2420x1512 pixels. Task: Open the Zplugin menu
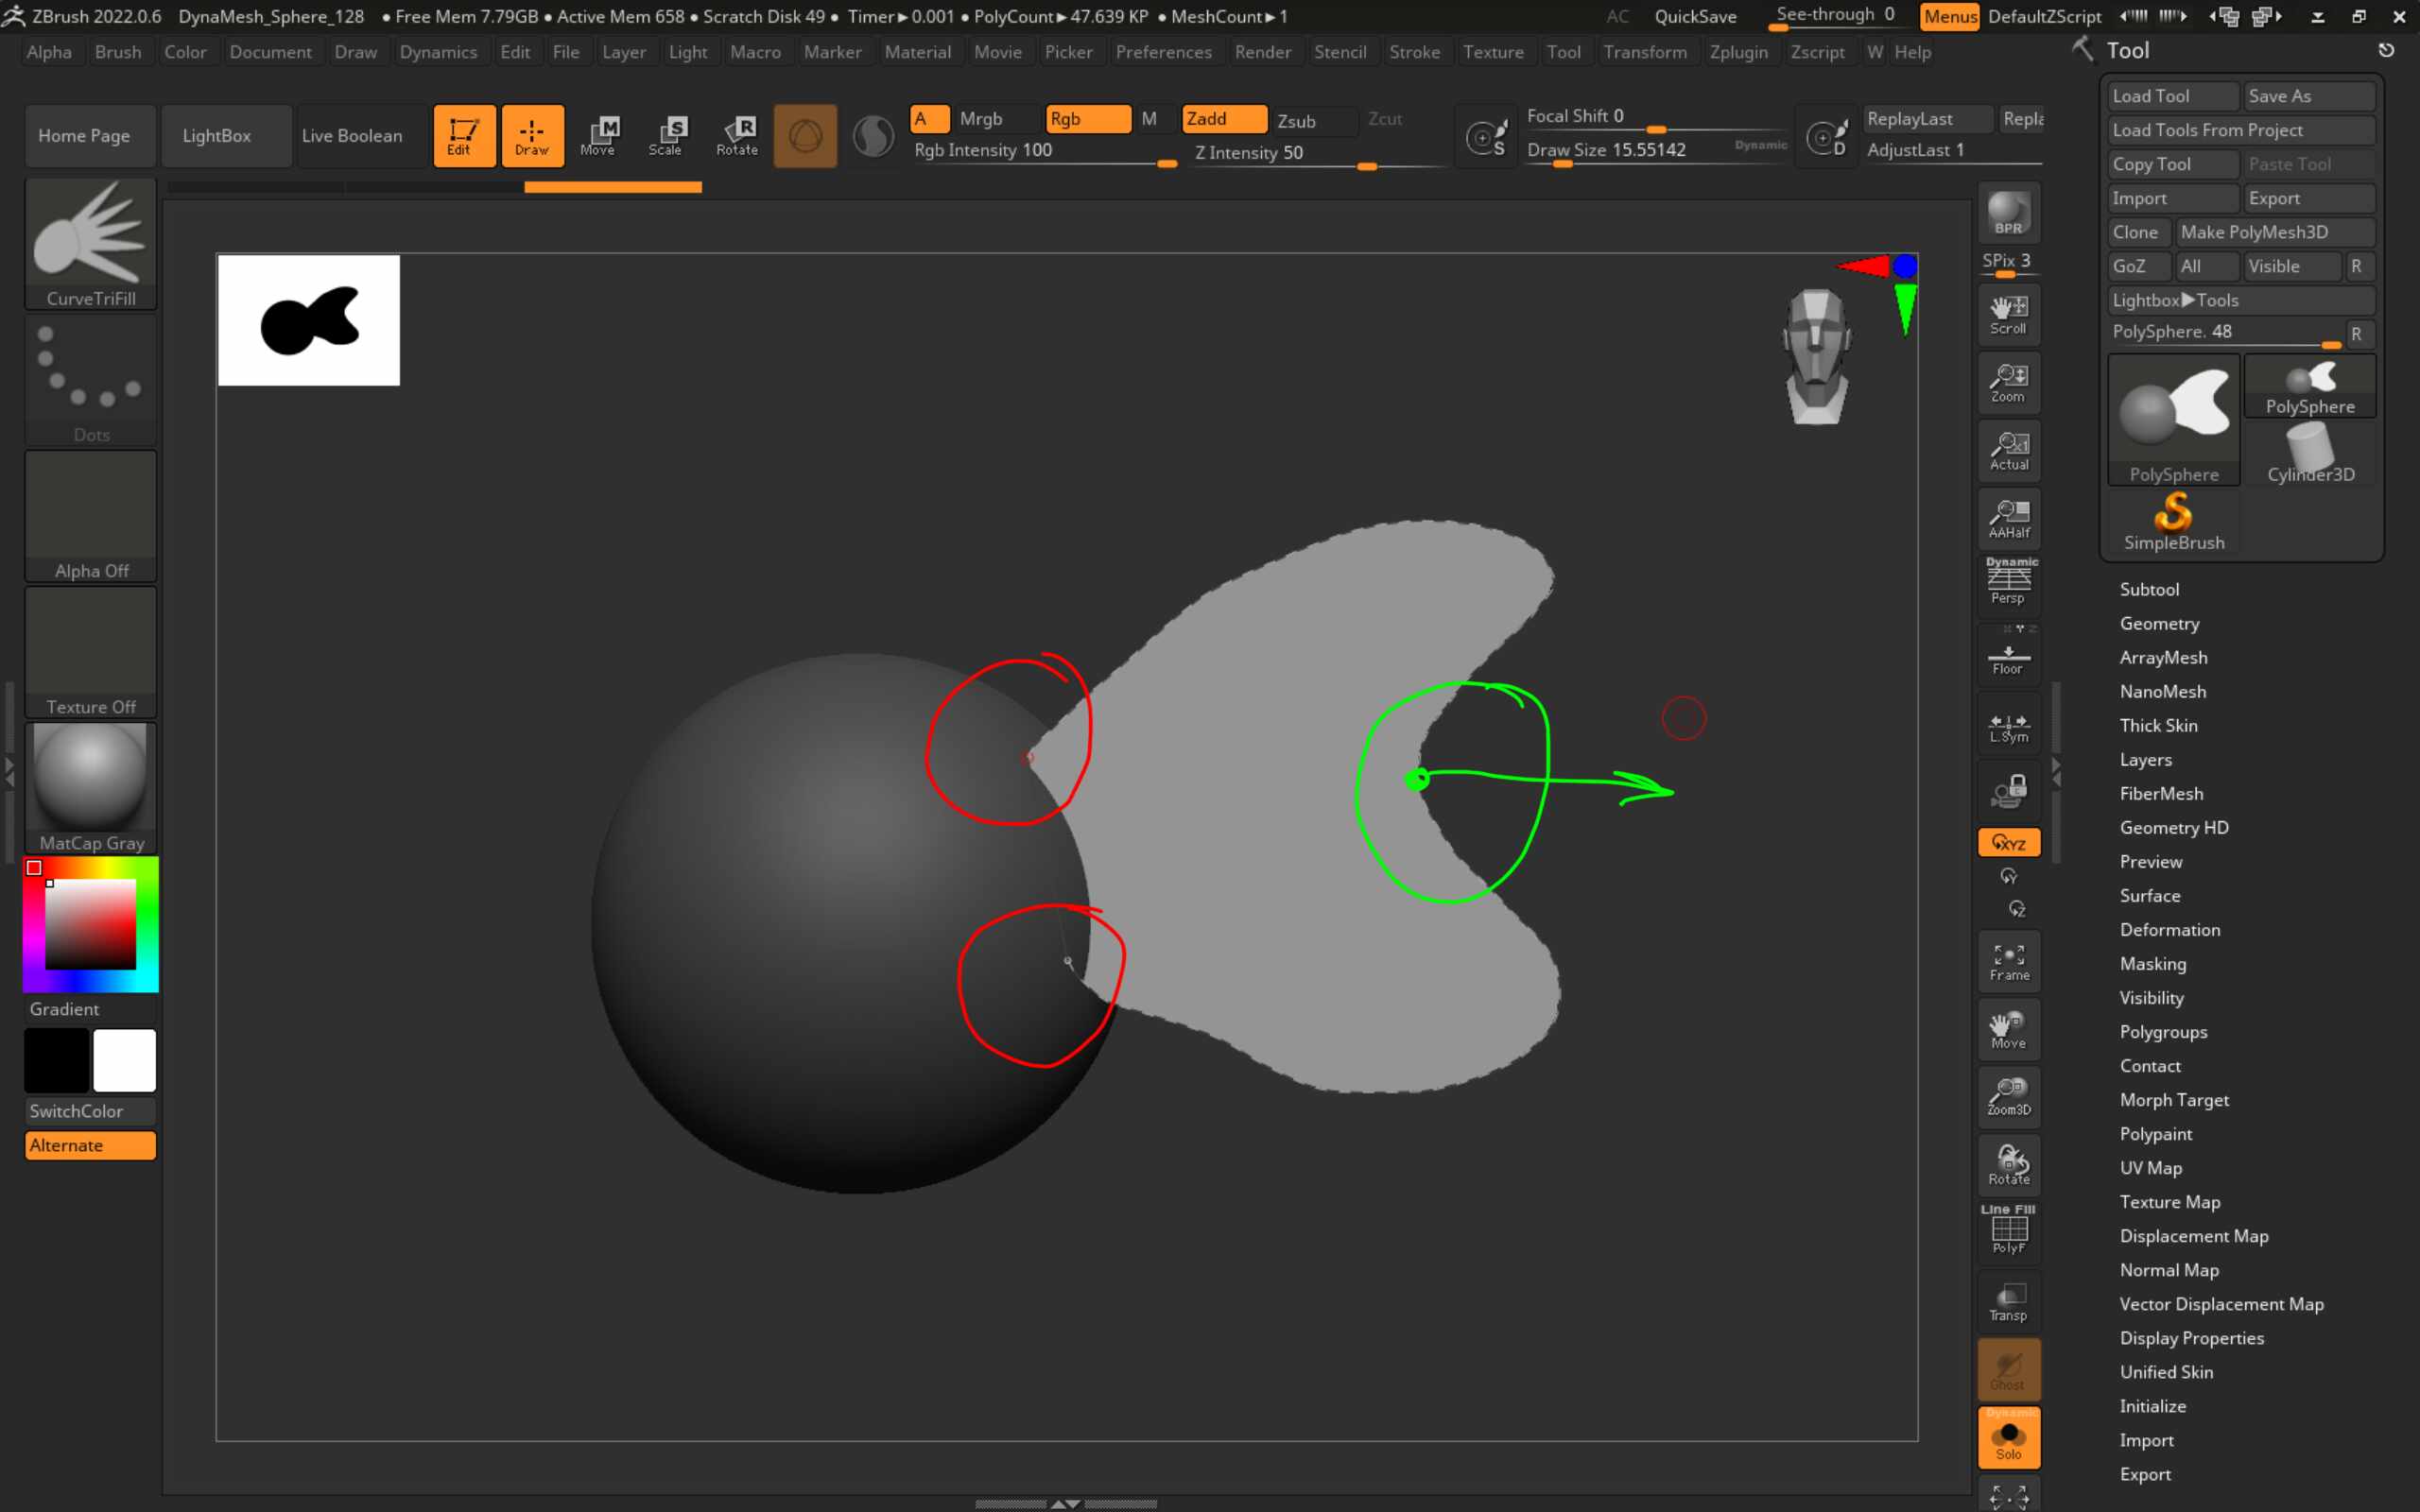pos(1738,52)
